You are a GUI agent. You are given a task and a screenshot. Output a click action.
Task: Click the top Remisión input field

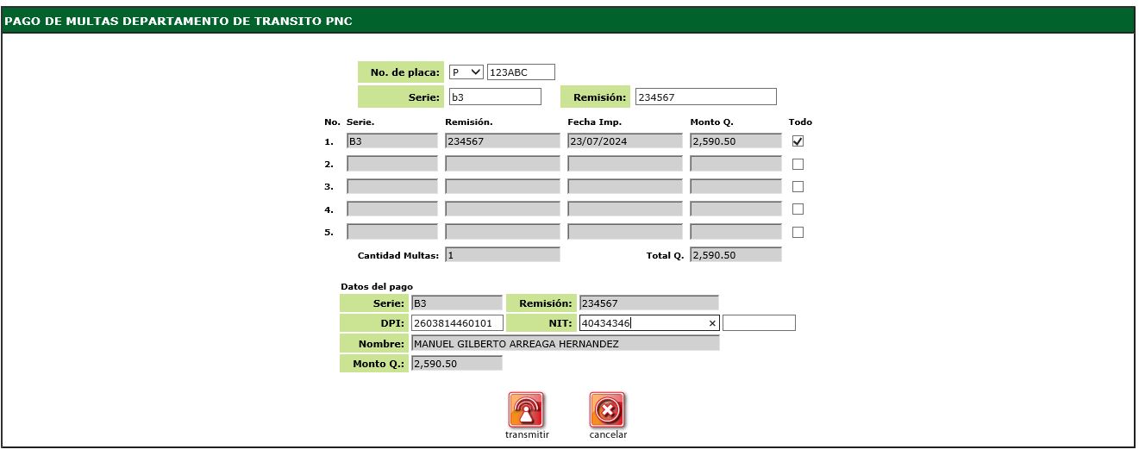704,97
